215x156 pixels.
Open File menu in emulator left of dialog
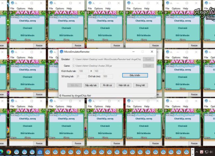tap(12, 57)
